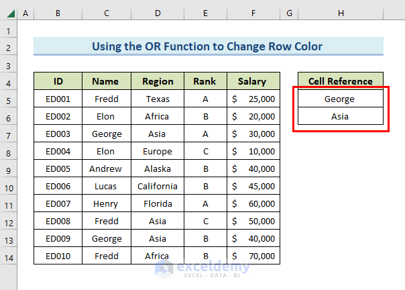The image size is (405, 290).
Task: Select column B header
Action: coord(58,13)
